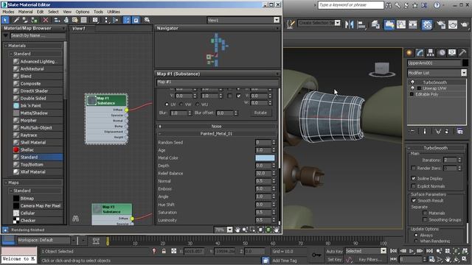Pick material from object with eyedropper icon
This screenshot has width=472, height=265.
click(16, 20)
